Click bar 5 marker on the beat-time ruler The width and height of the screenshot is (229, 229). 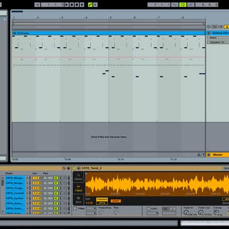(x=110, y=17)
